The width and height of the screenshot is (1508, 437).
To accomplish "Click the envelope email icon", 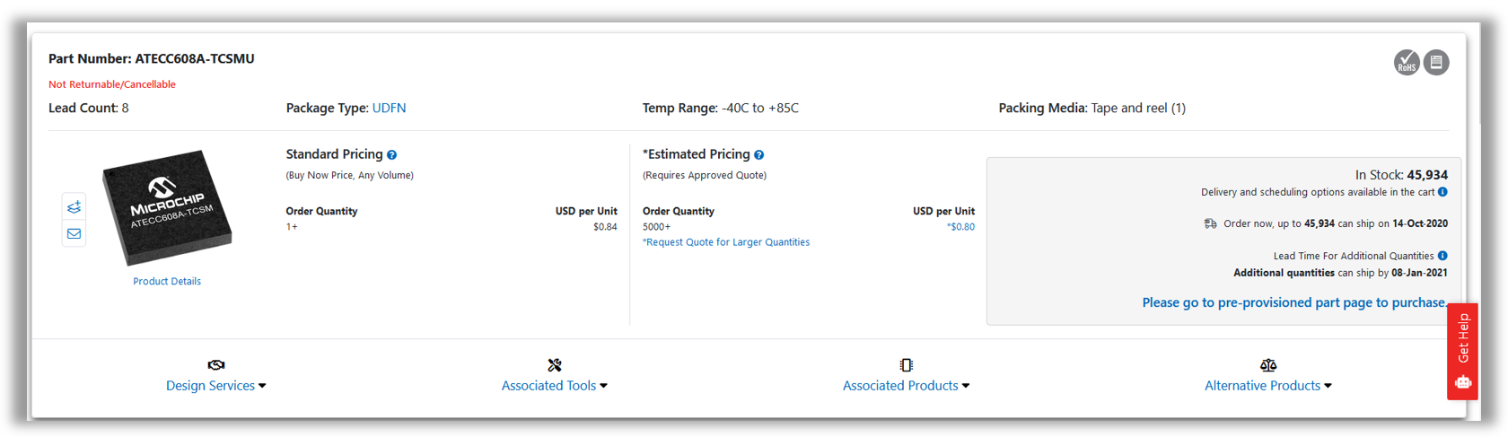I will (74, 234).
